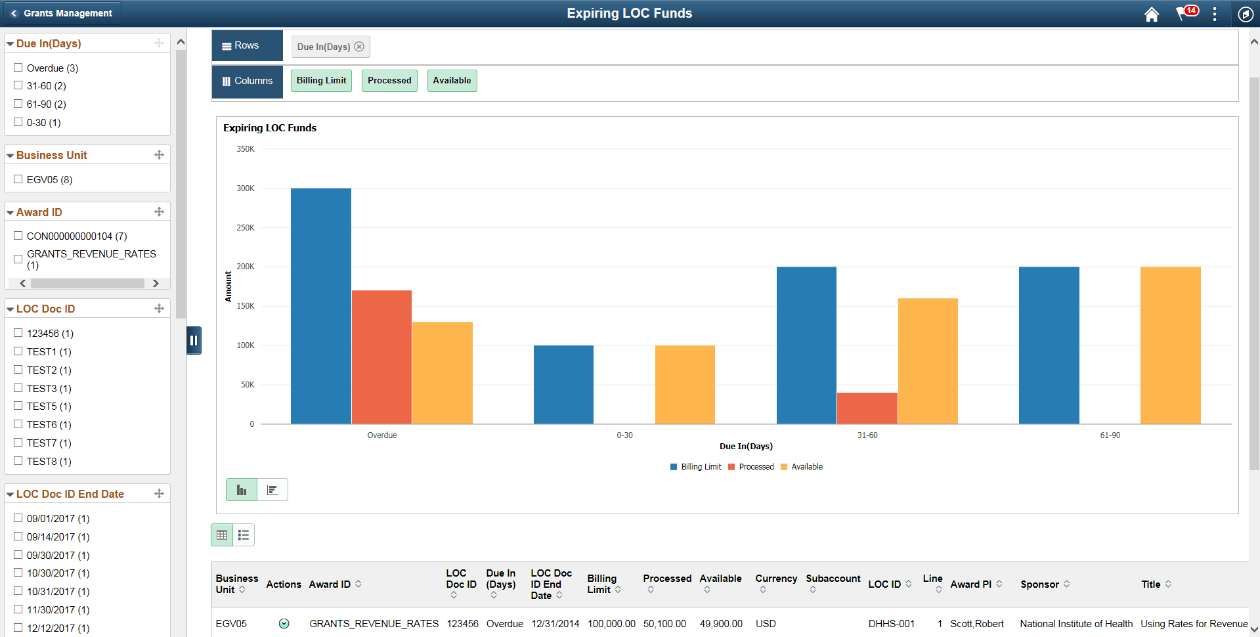Collapse the Due In(Days) facet
Screen dimensions: 1260x637
click(9, 43)
